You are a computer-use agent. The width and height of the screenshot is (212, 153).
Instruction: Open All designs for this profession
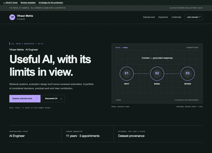[x=51, y=3]
